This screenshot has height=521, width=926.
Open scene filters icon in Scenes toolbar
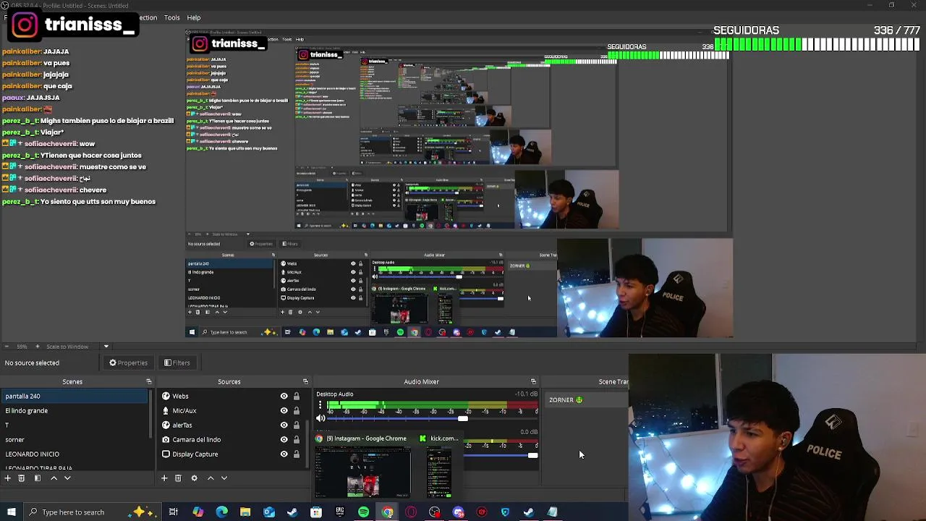pyautogui.click(x=38, y=478)
